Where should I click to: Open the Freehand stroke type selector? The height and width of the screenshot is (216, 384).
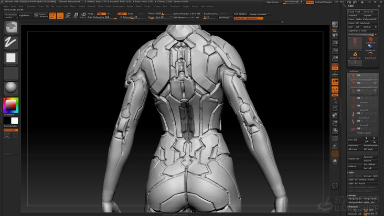(11, 42)
